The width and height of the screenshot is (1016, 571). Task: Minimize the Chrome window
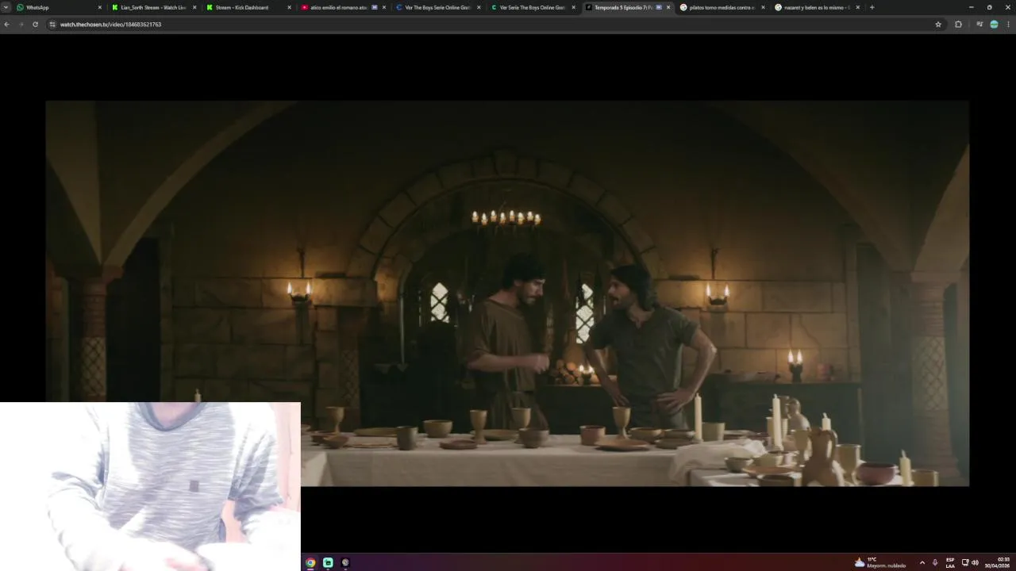point(971,7)
